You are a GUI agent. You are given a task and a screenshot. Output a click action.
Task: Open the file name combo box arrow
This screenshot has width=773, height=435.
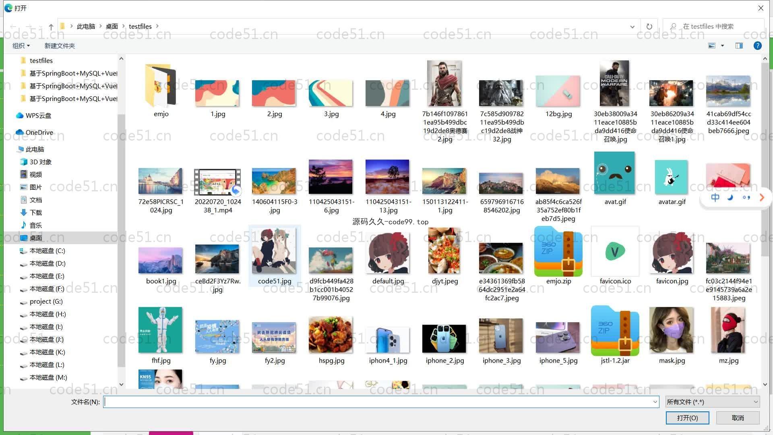tap(655, 402)
